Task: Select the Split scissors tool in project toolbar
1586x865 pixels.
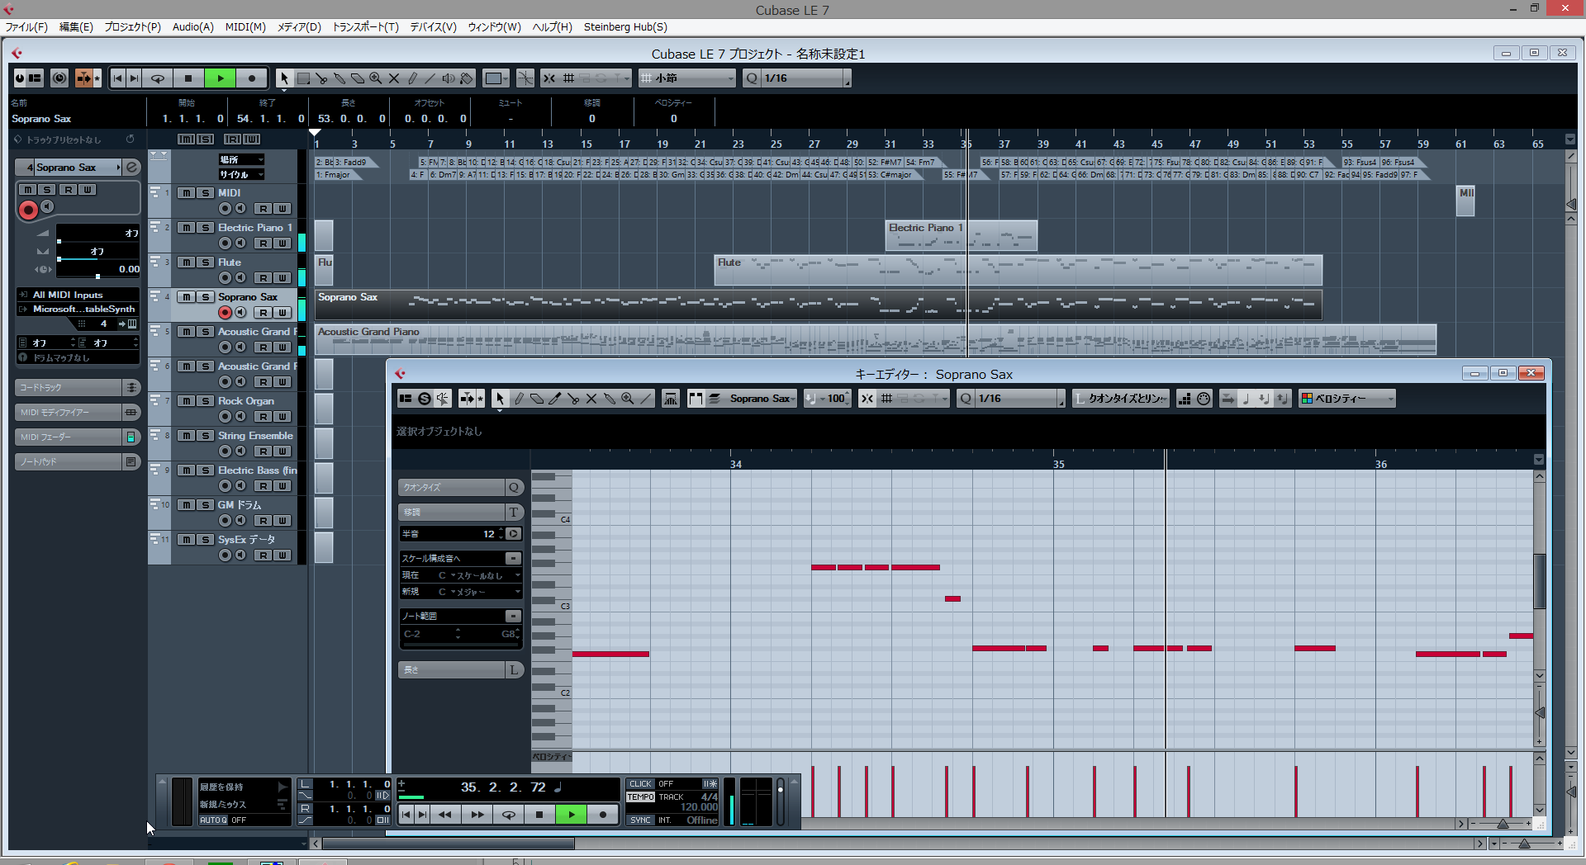Action: click(321, 78)
